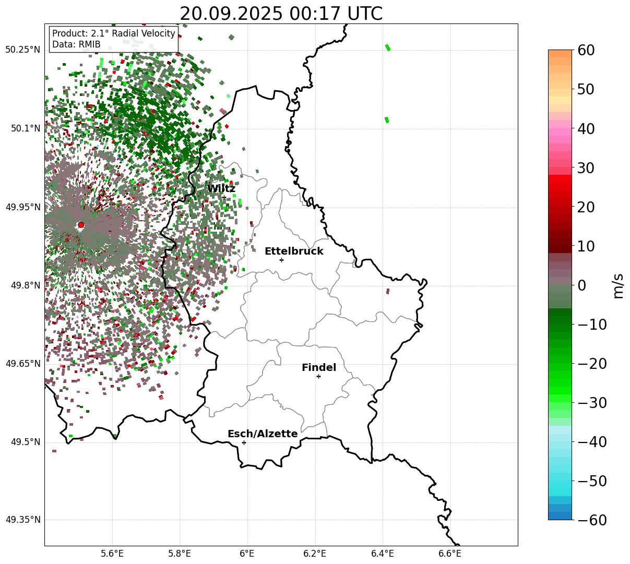Image resolution: width=630 pixels, height=564 pixels.
Task: Click the latitude label 50.25°N
Action: pyautogui.click(x=22, y=50)
